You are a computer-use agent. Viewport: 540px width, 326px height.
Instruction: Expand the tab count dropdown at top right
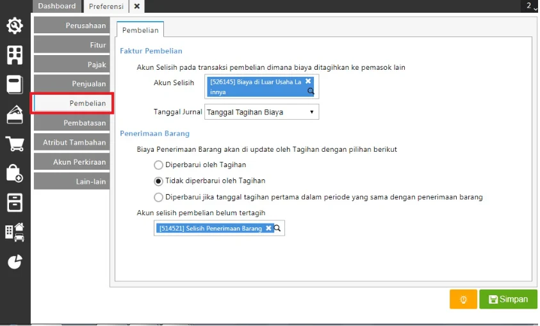532,6
